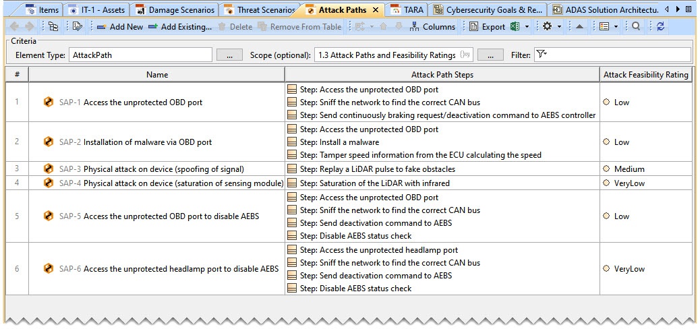Viewport: 700px width, 331px height.
Task: Click the magnifier search icon in toolbar
Action: (636, 27)
